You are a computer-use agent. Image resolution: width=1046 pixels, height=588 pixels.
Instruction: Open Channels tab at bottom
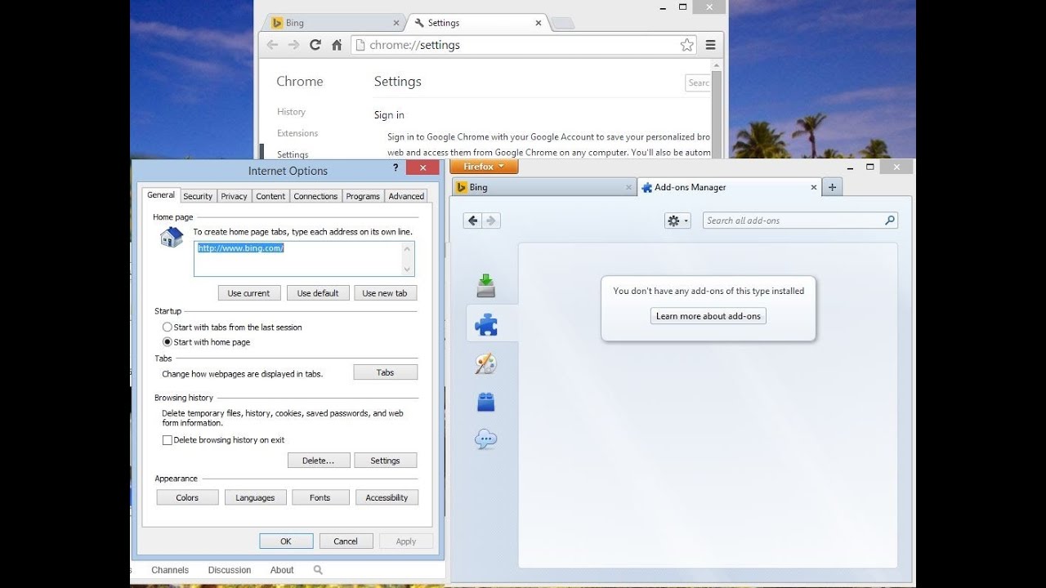click(x=170, y=570)
